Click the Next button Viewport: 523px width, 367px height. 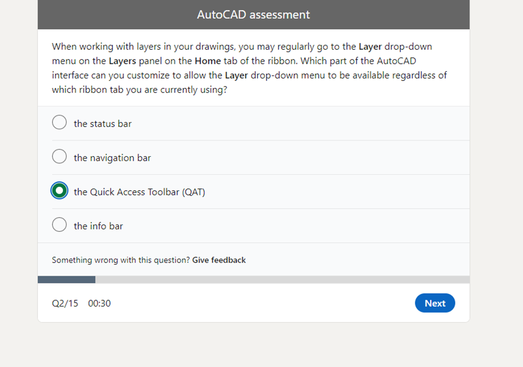(x=434, y=303)
